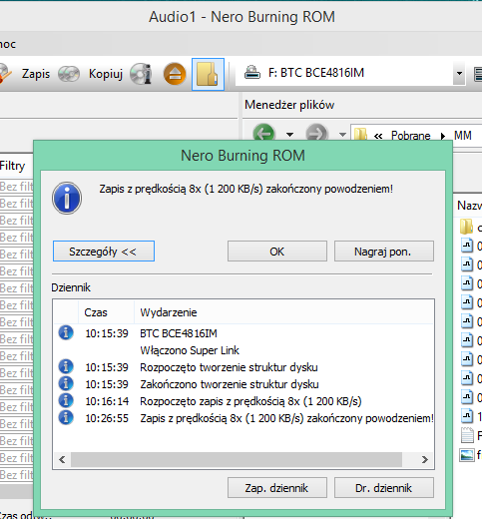The height and width of the screenshot is (519, 482).
Task: Eject the disc with the orange eject icon
Action: pyautogui.click(x=175, y=74)
